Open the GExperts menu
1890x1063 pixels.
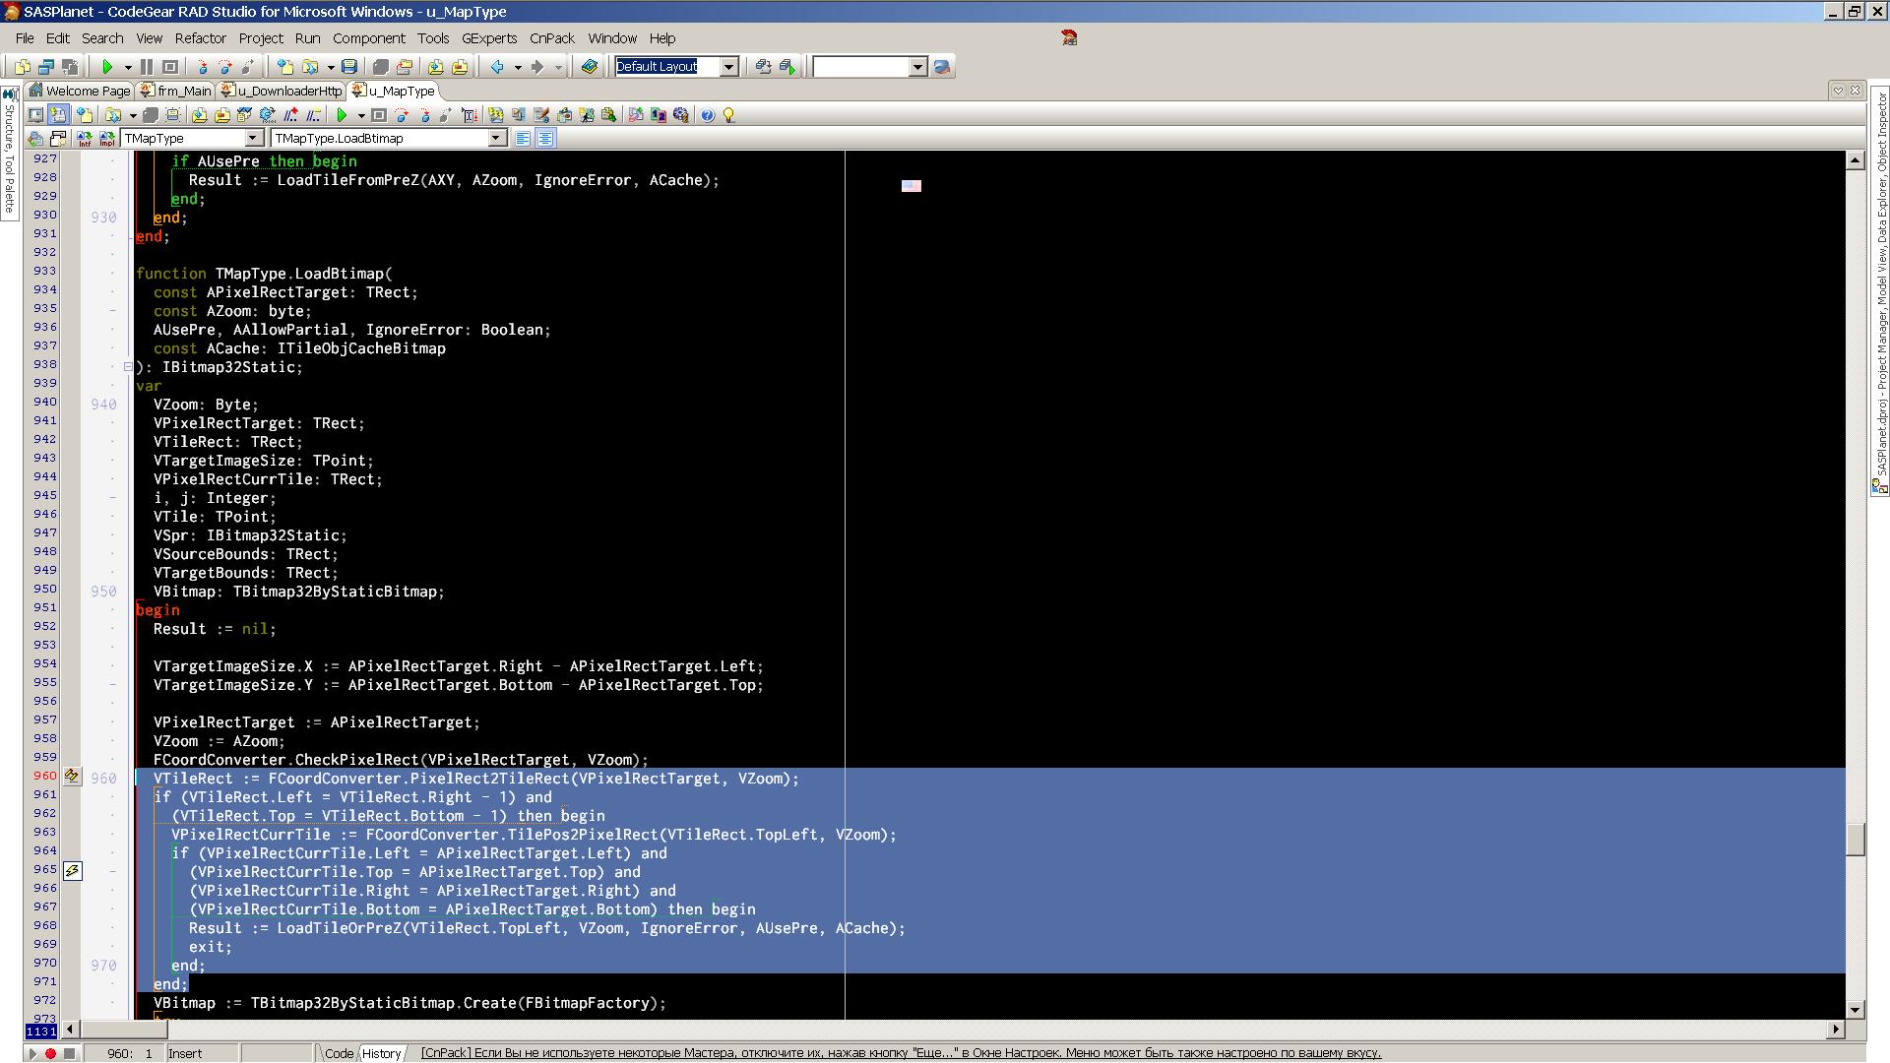(x=488, y=38)
